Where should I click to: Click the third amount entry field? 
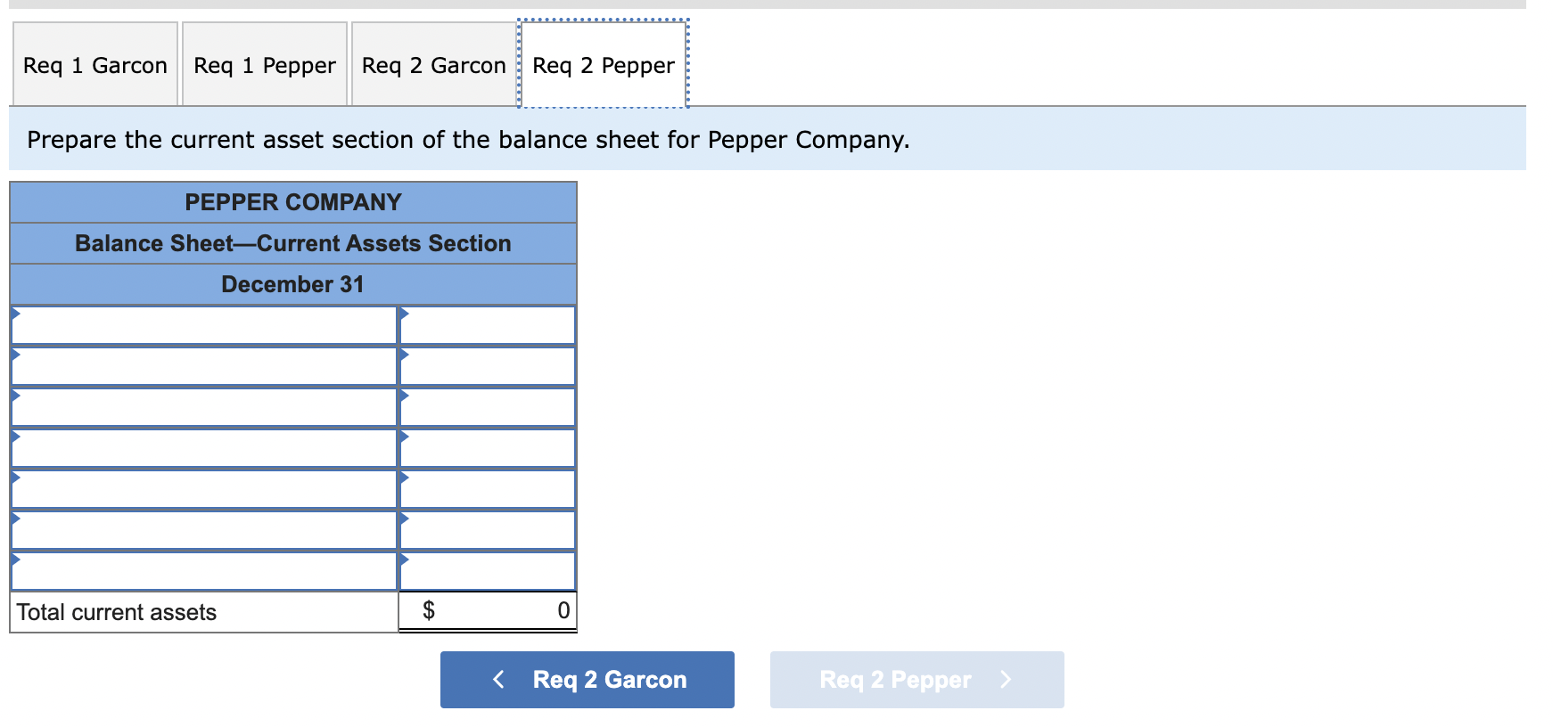487,407
